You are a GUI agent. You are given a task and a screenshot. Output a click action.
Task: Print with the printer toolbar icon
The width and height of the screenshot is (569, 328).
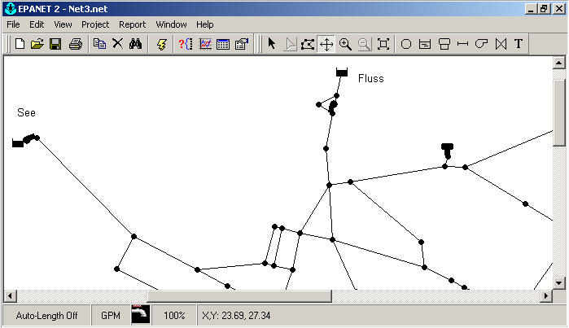click(76, 44)
